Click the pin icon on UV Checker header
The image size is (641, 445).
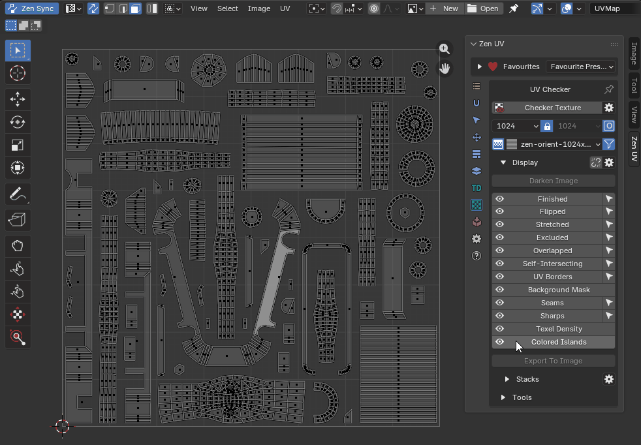608,89
